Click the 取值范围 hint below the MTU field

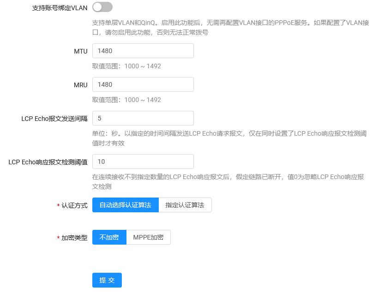(x=126, y=66)
